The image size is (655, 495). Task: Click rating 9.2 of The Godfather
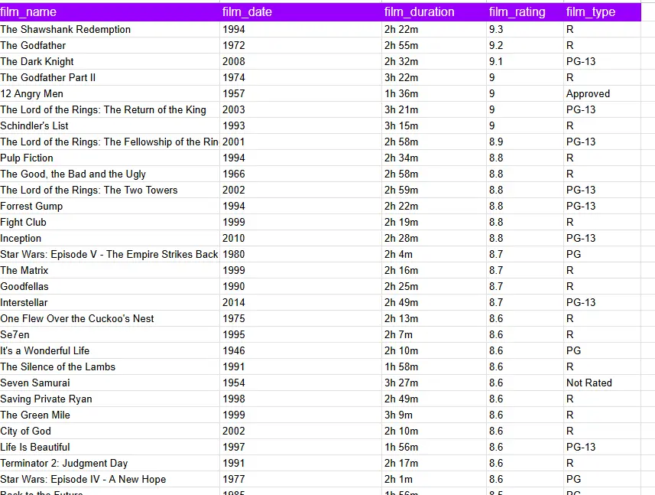(x=525, y=45)
